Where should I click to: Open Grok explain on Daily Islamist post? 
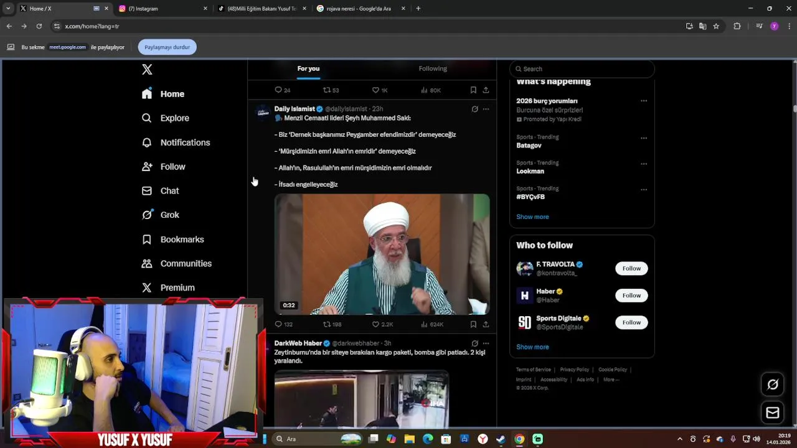click(474, 109)
